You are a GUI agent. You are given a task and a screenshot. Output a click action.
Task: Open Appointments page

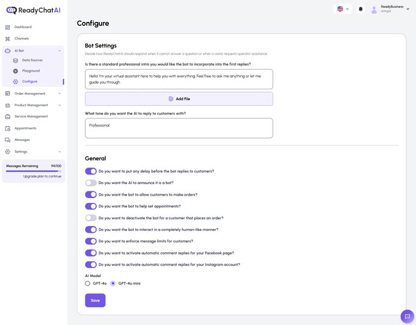click(x=25, y=128)
